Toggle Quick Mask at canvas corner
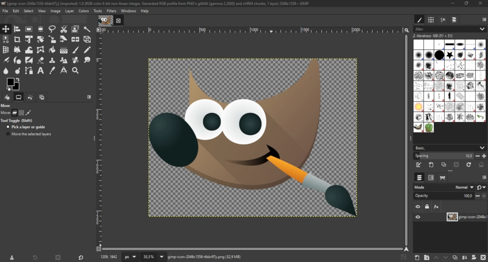 tap(99, 249)
